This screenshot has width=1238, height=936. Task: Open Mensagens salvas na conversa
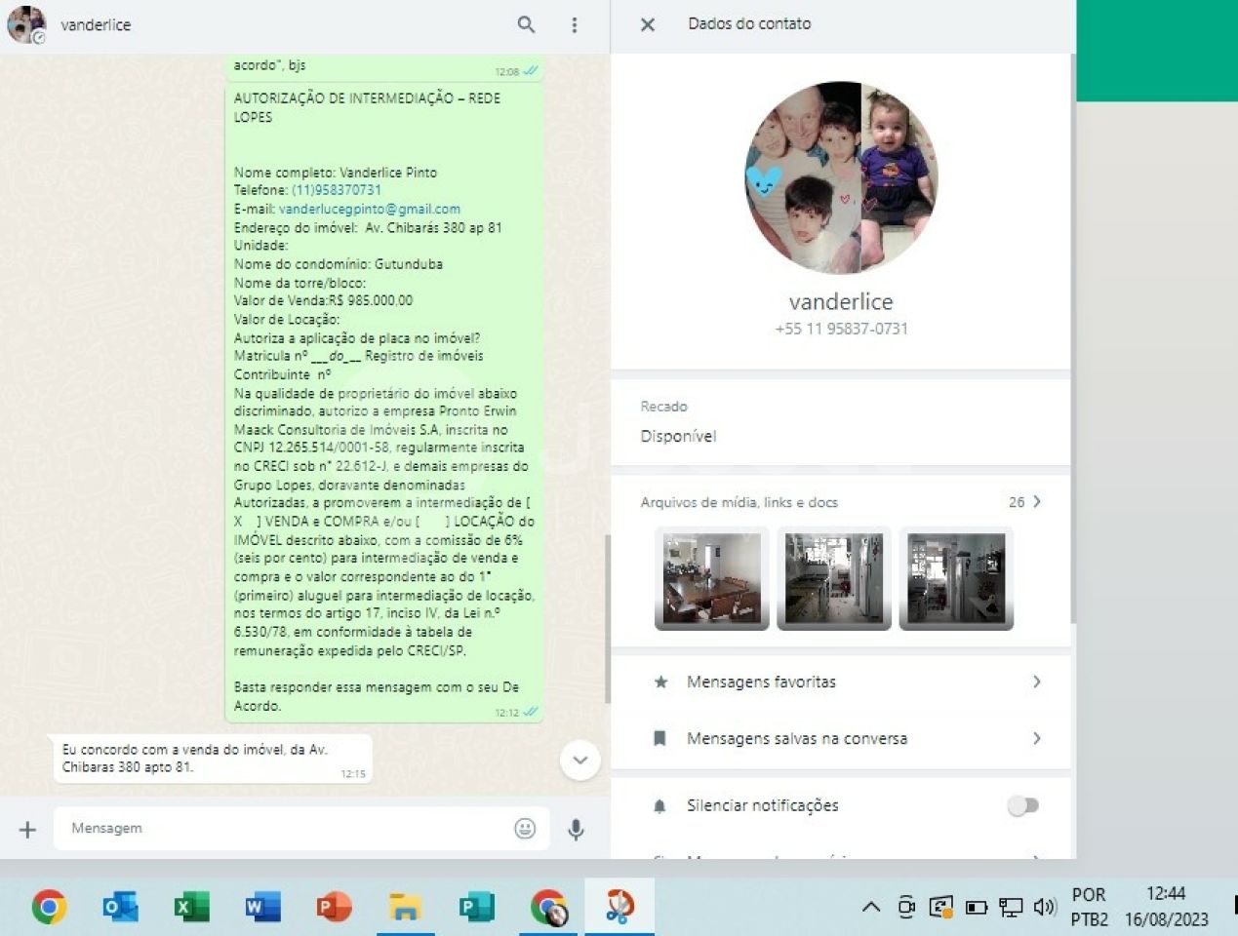click(841, 738)
